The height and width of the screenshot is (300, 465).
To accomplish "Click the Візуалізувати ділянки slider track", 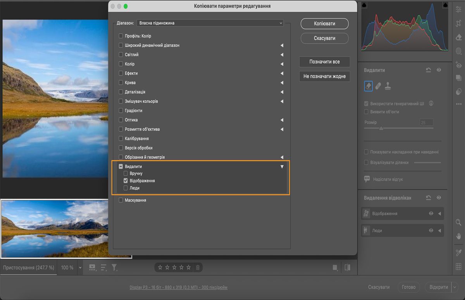I will point(427,163).
